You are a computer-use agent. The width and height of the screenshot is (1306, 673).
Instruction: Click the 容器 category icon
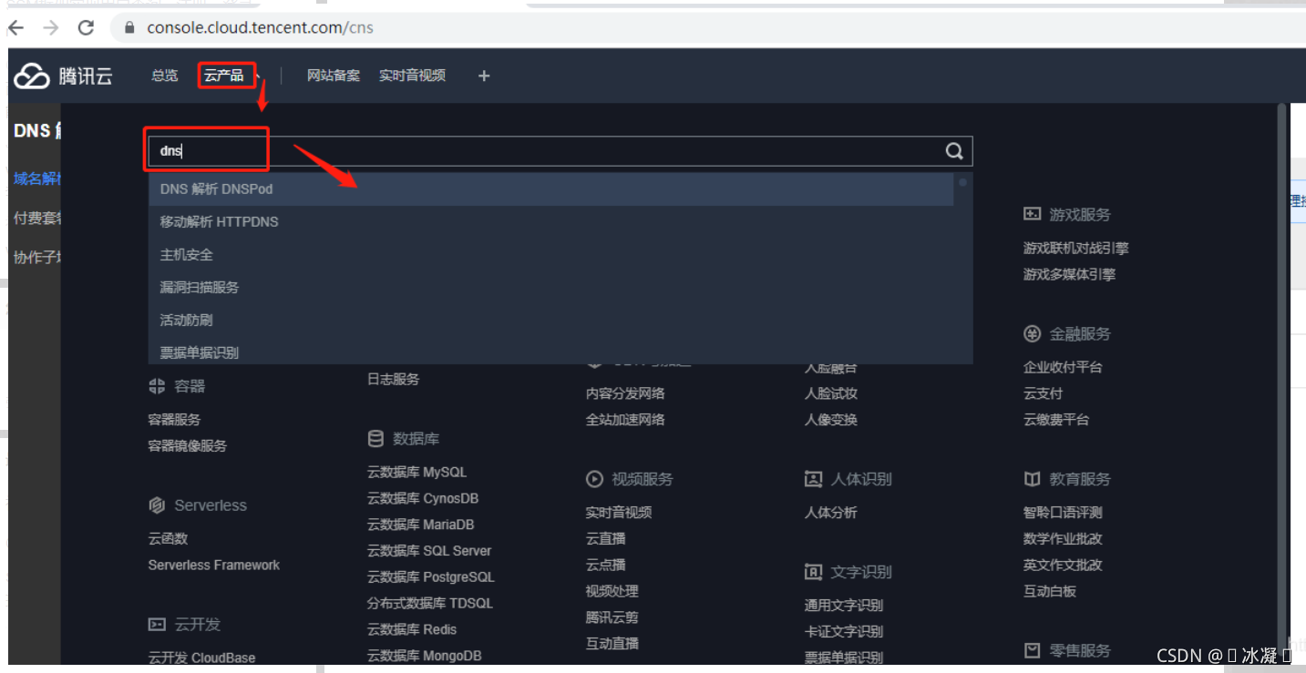point(157,386)
